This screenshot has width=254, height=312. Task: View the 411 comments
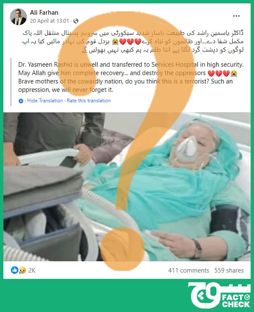[189, 270]
